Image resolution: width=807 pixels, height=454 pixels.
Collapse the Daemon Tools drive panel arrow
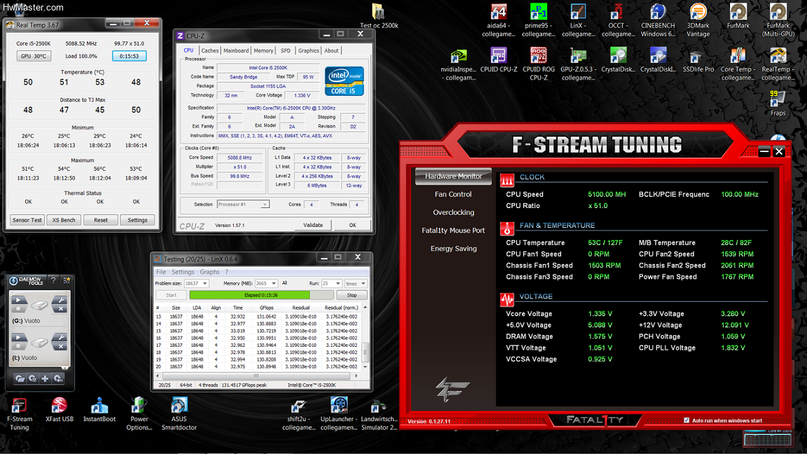coord(65,368)
